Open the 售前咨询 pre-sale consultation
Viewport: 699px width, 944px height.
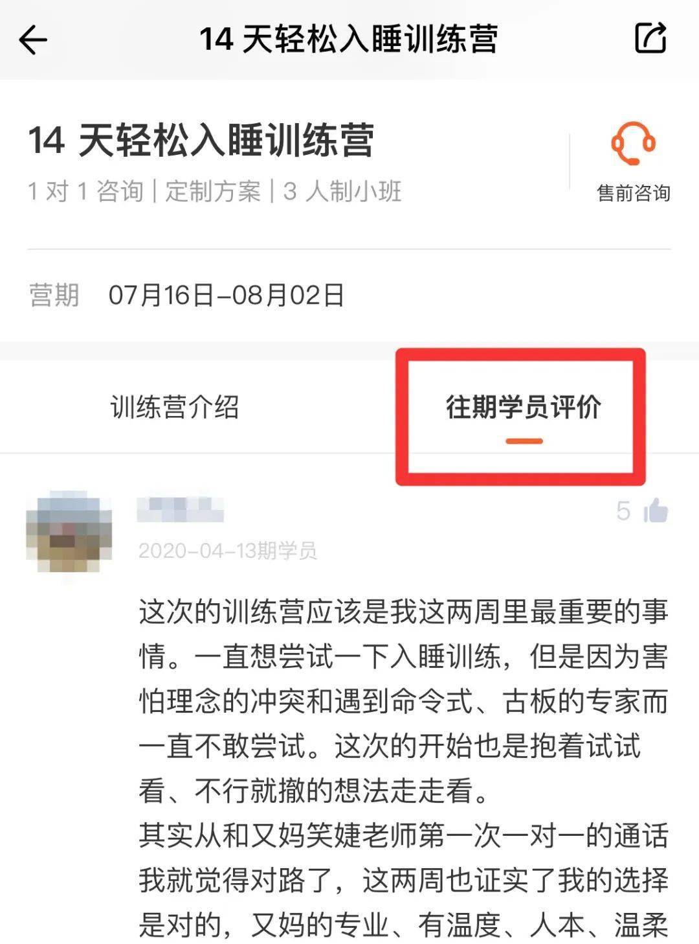tap(633, 193)
